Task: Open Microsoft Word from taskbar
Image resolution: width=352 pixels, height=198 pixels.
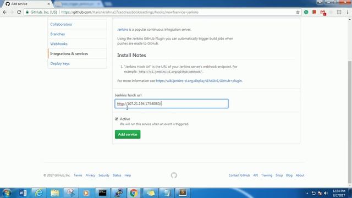Action: (x=23, y=193)
